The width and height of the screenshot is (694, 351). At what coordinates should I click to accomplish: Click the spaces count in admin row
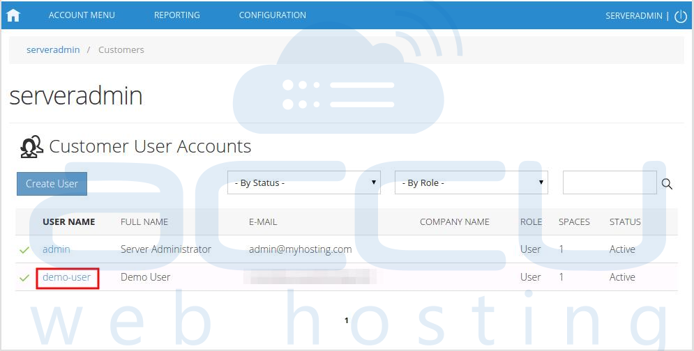[561, 249]
